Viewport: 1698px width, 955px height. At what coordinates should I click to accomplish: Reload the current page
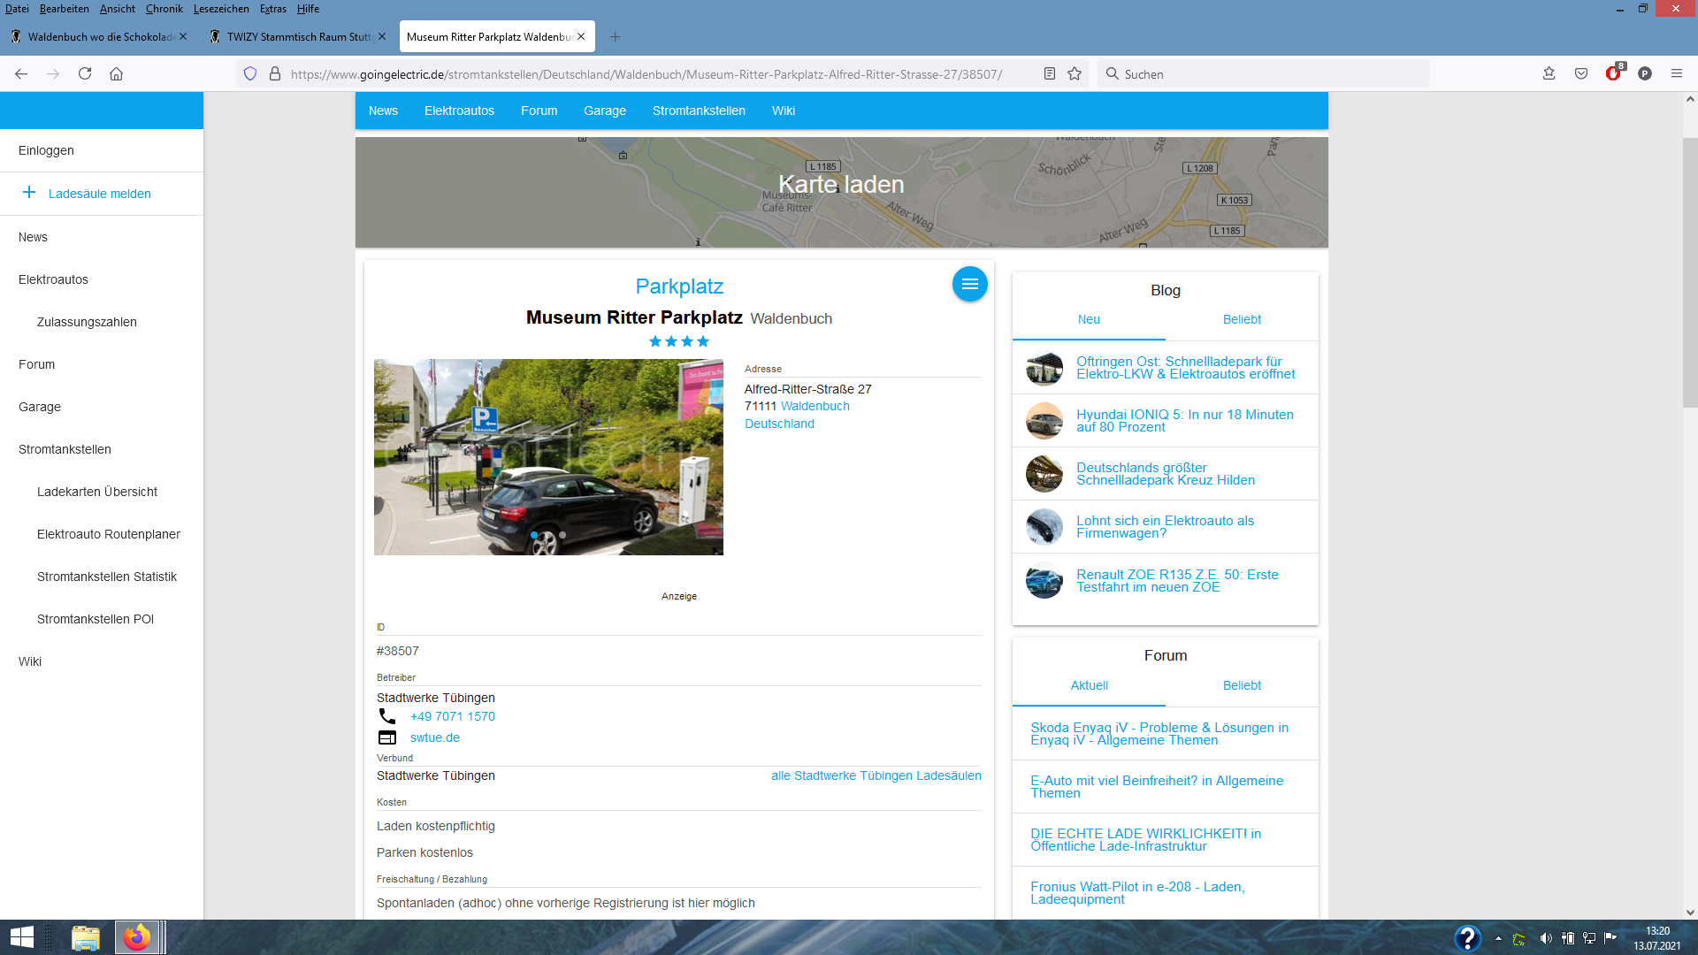pos(85,74)
